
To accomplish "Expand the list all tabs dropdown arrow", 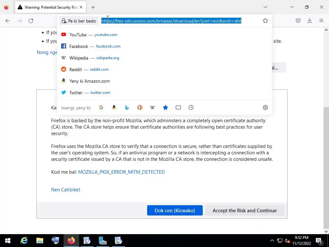I will tap(265, 7).
